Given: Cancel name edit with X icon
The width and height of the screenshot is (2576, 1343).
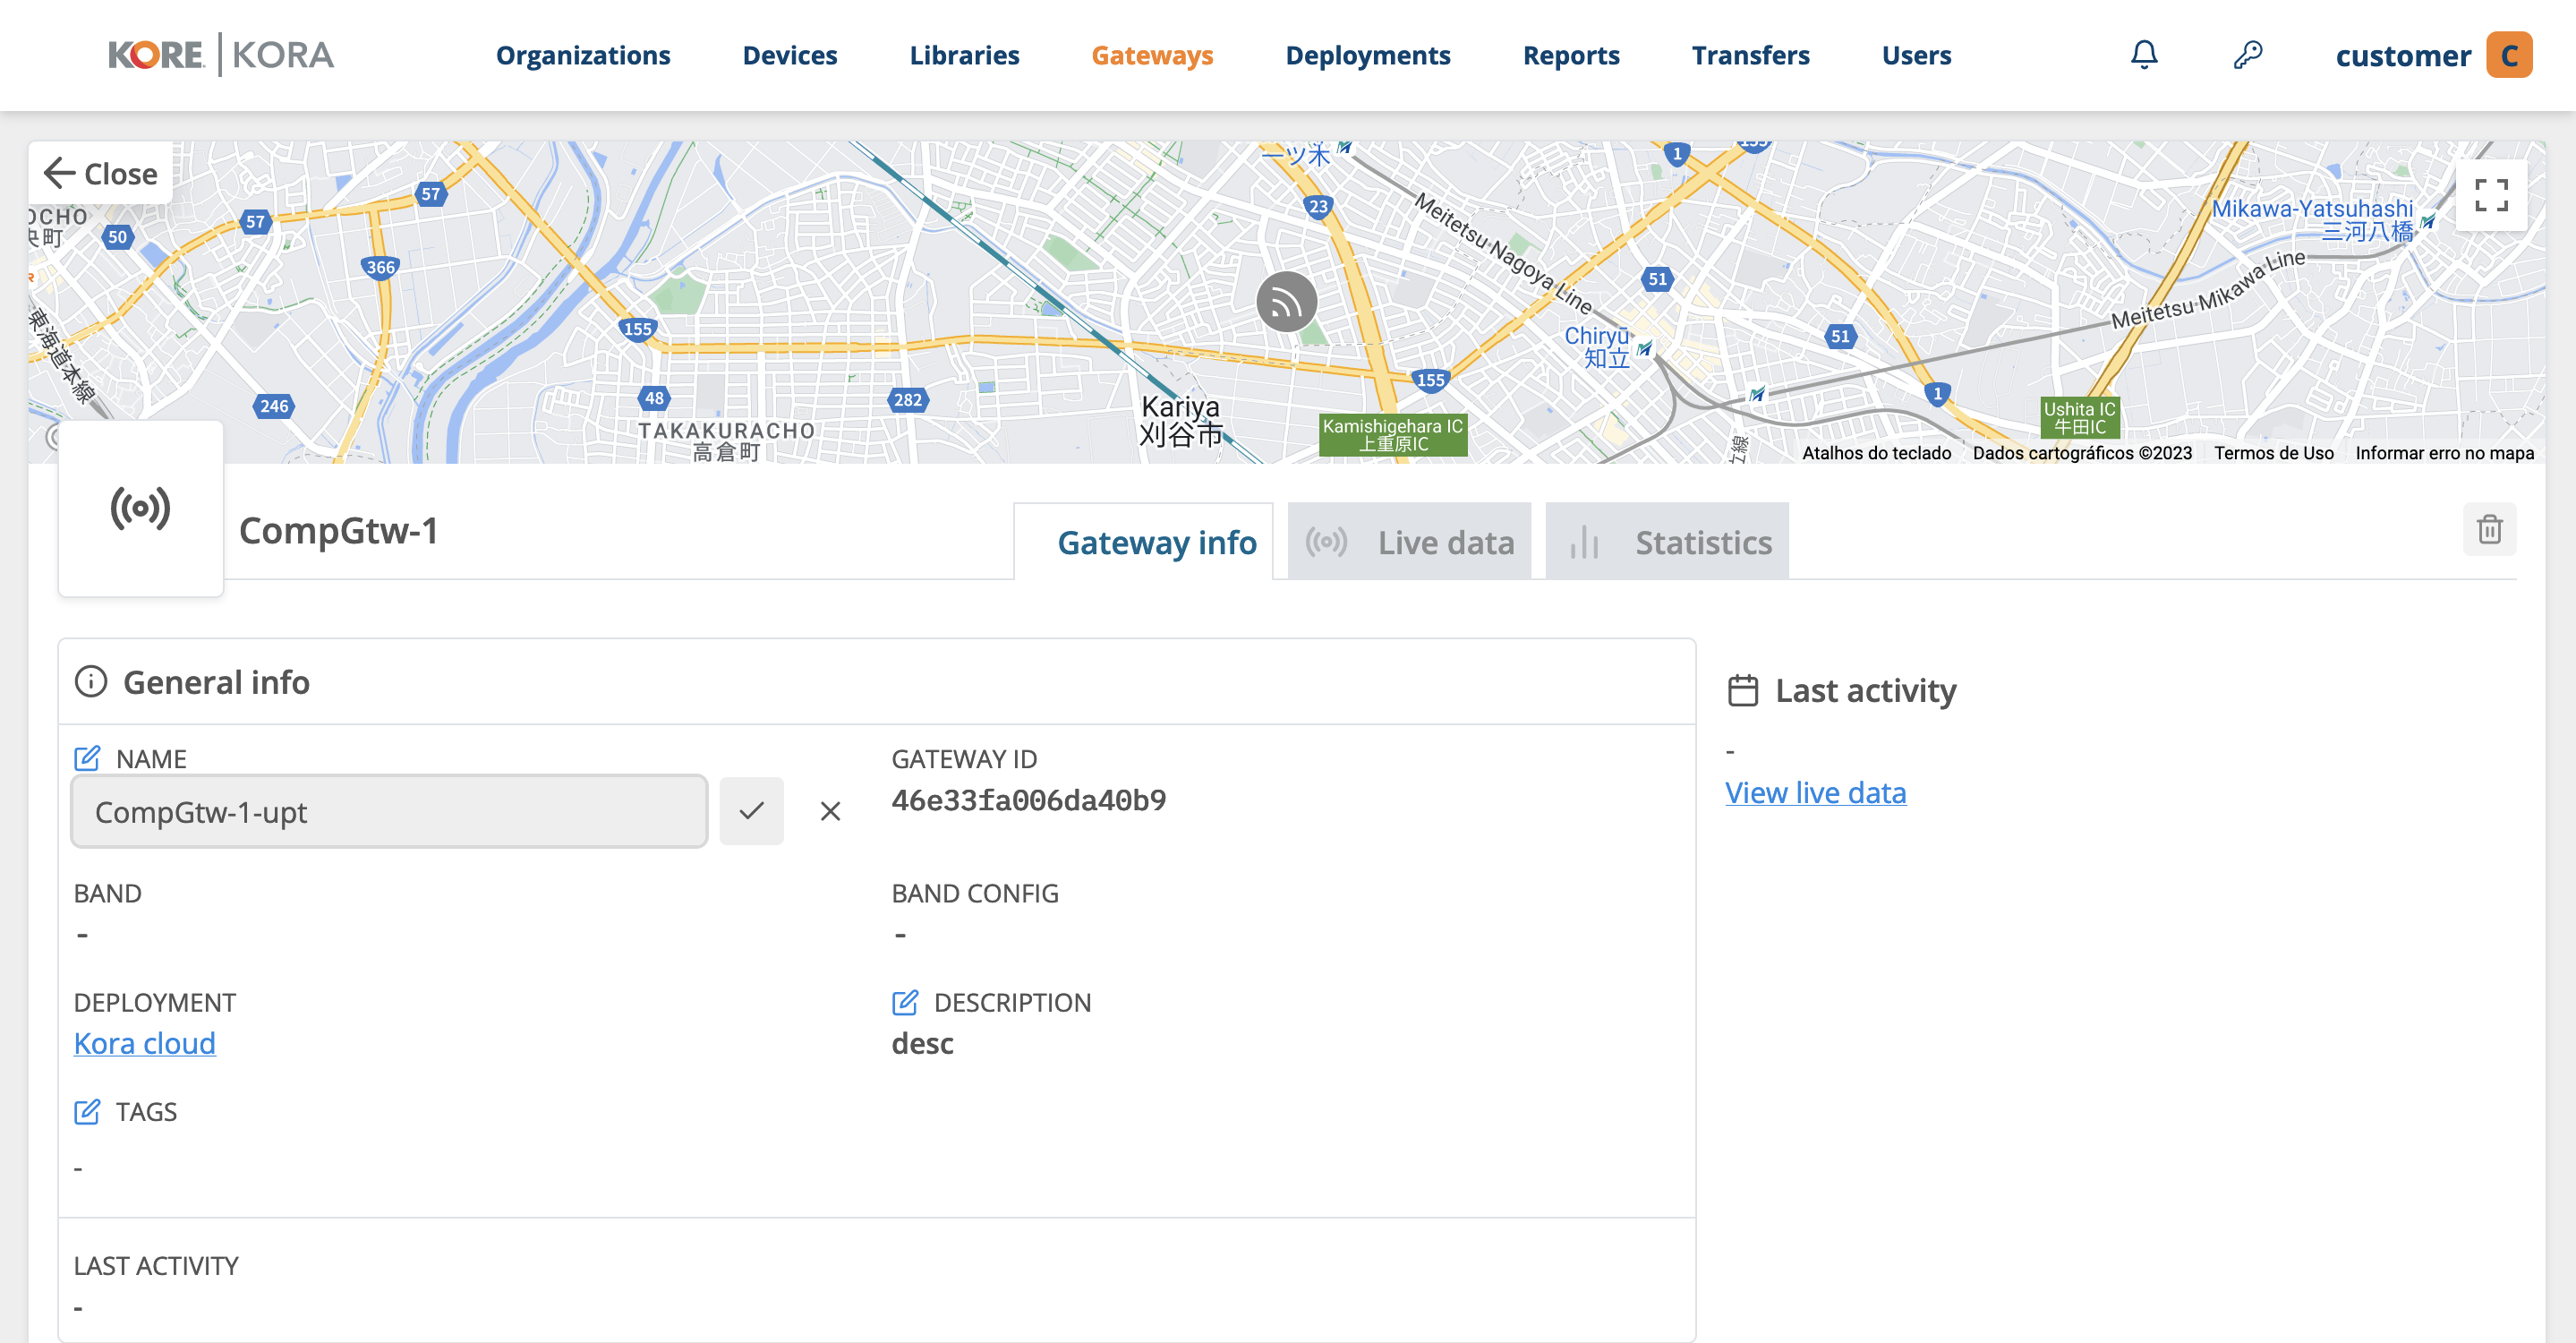Looking at the screenshot, I should (830, 811).
